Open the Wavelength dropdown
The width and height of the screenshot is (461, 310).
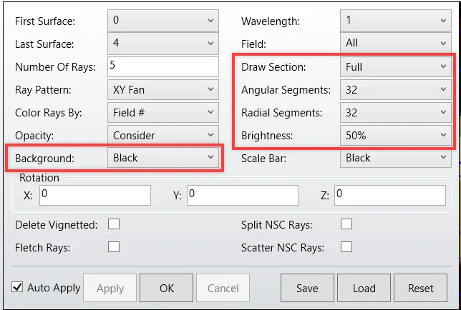(394, 21)
